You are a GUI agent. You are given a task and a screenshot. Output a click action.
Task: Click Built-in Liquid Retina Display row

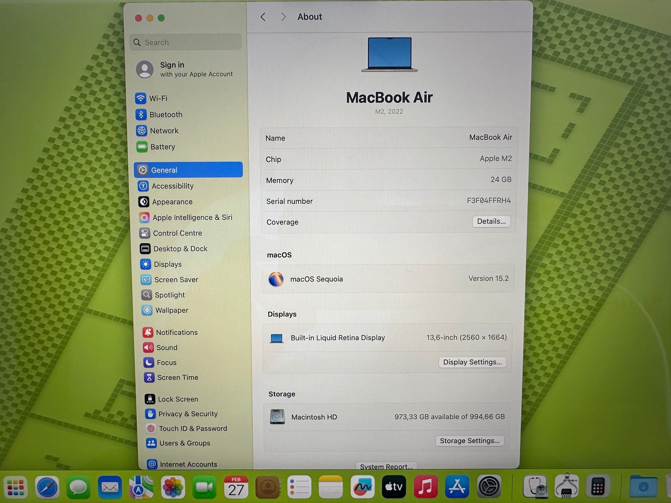pyautogui.click(x=387, y=338)
